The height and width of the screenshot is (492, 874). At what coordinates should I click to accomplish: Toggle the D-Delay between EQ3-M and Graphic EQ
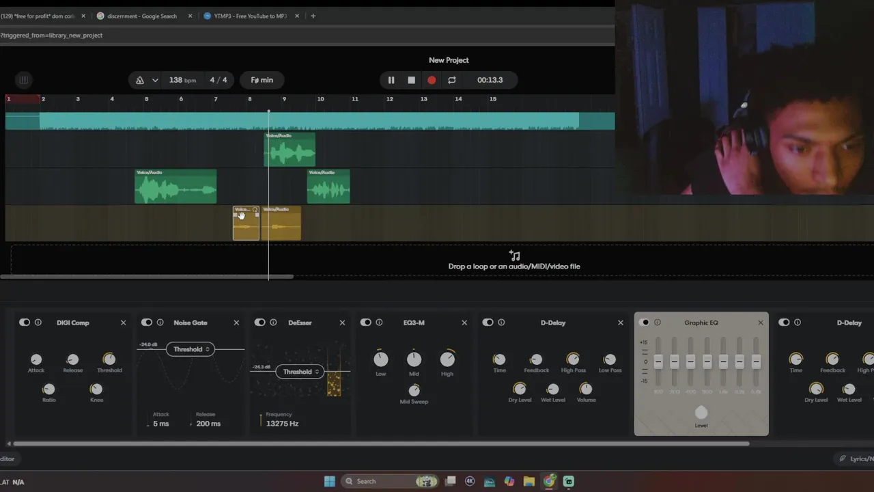488,323
